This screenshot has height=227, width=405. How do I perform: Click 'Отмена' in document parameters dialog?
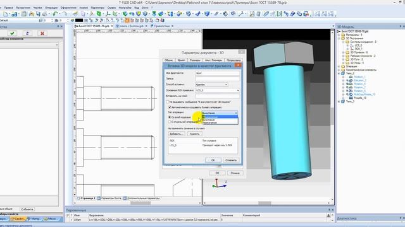235,173
